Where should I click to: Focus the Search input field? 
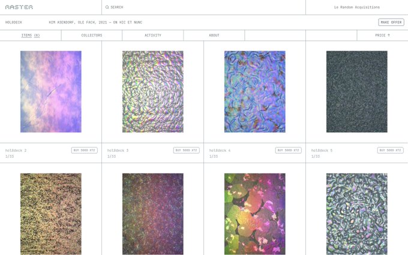click(203, 7)
